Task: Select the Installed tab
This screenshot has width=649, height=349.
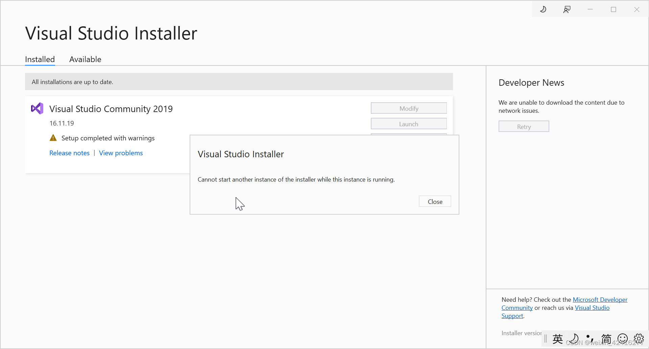Action: tap(40, 59)
